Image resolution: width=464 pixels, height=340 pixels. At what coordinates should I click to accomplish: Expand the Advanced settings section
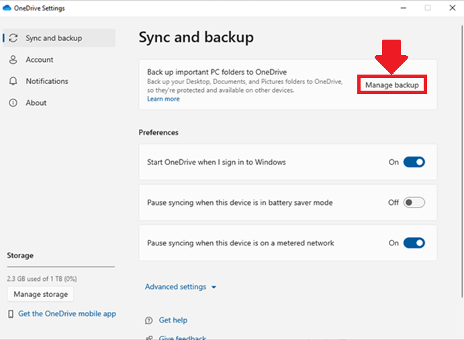pos(176,287)
